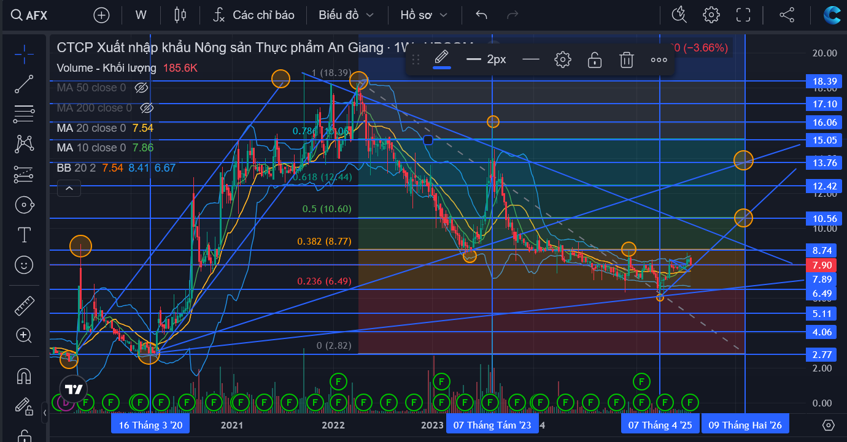Screen dimensions: 847x442
Task: Open drawing settings in floating toolbar
Action: pos(562,59)
